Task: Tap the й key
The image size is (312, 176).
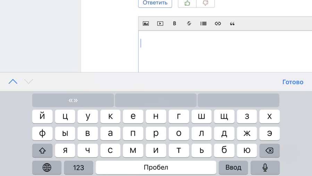Action: tap(42, 117)
